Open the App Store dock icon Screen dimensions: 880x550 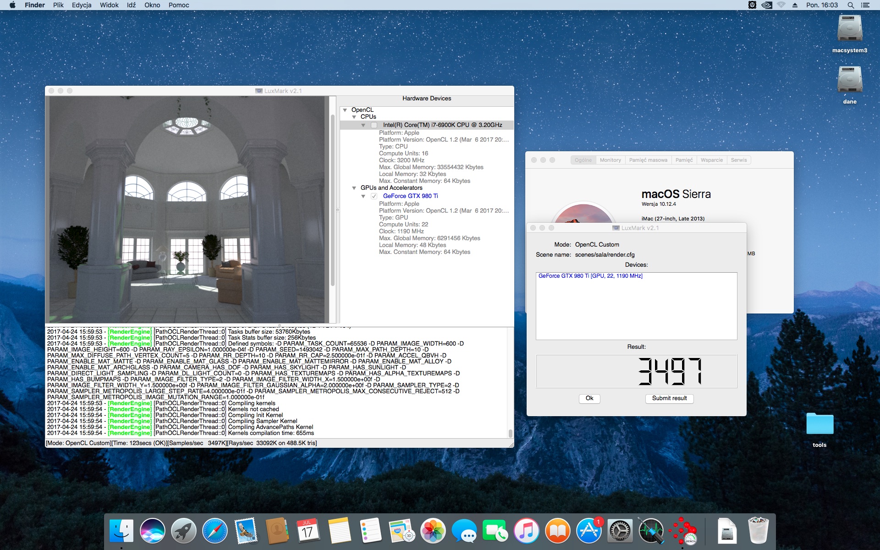588,531
